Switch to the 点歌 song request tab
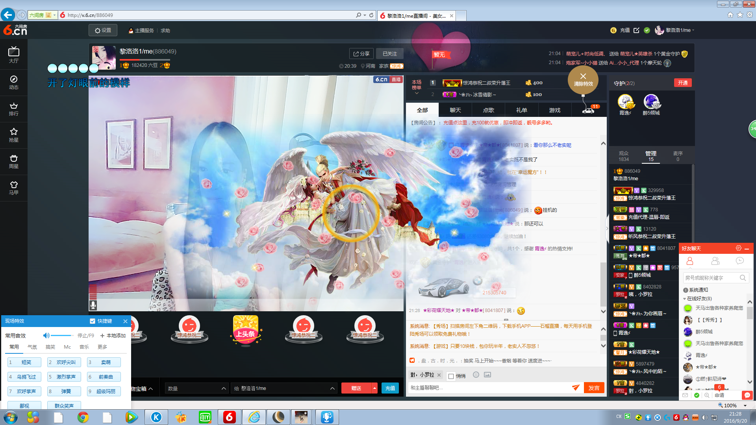756x425 pixels. (x=488, y=110)
